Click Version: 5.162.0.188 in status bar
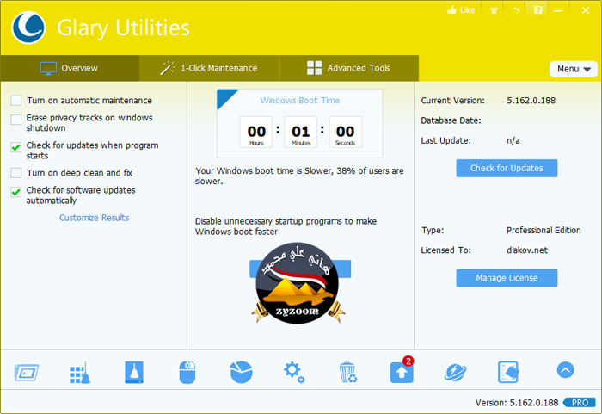Viewport: 602px width, 414px height. [x=517, y=403]
